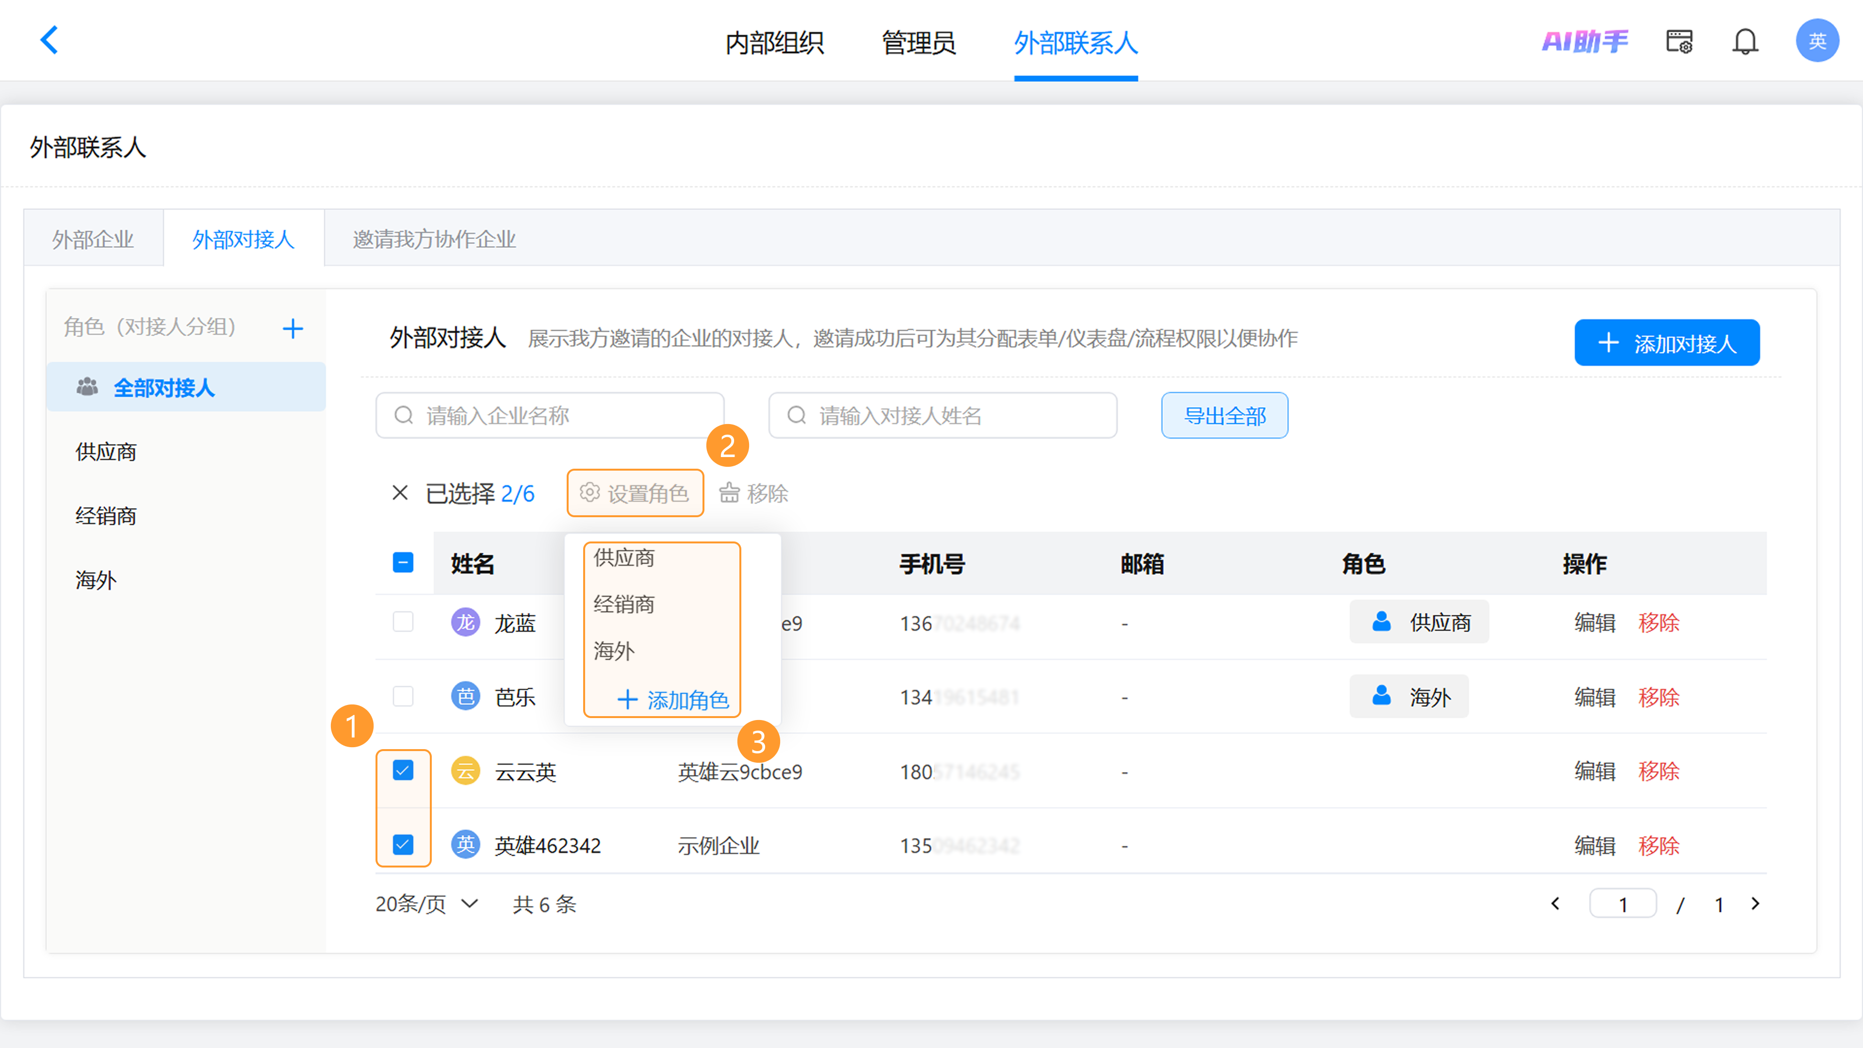Open the window settings icon in header
The height and width of the screenshot is (1048, 1863).
click(x=1679, y=42)
